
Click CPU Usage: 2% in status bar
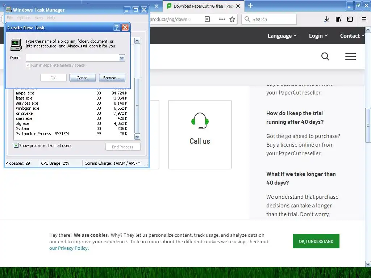point(55,163)
